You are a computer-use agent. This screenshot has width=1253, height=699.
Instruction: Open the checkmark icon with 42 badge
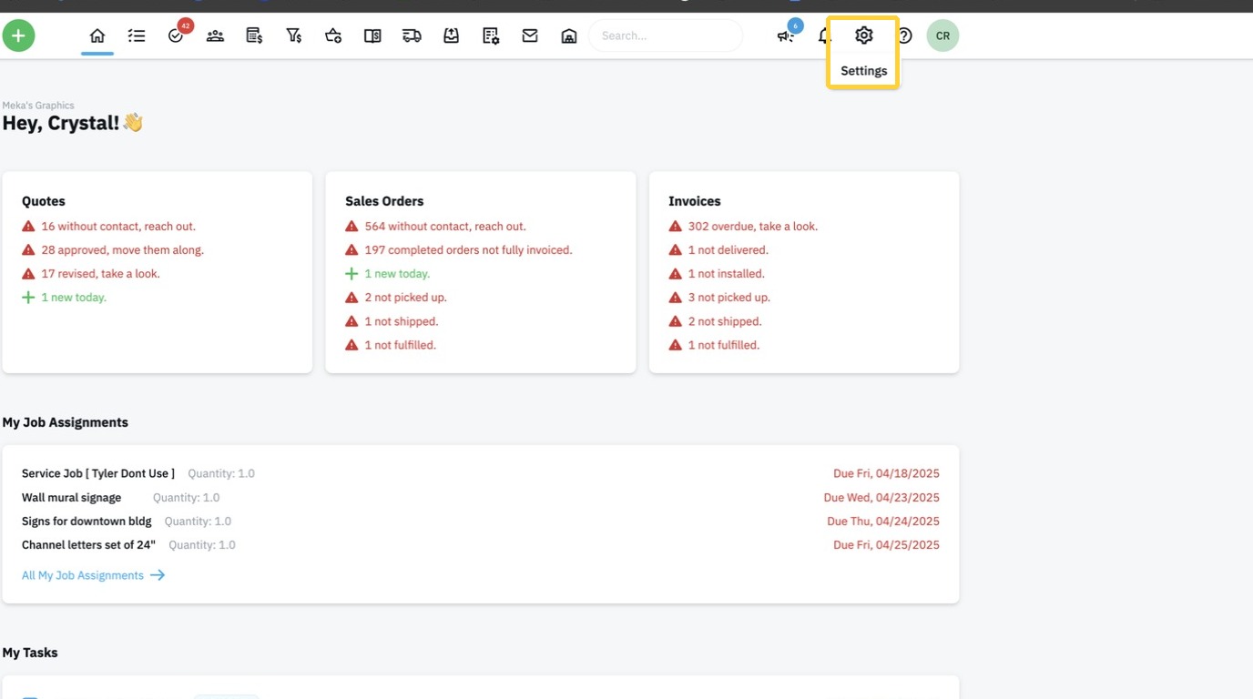click(177, 35)
